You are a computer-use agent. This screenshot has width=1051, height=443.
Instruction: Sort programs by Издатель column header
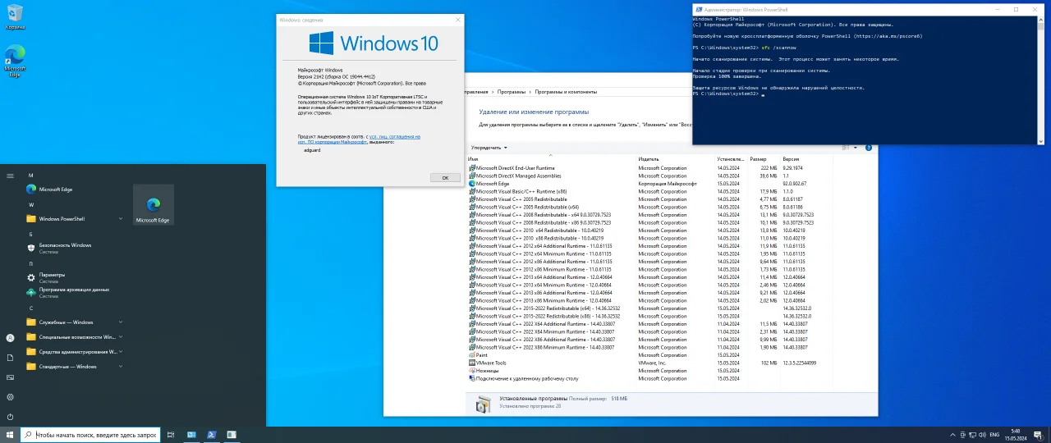tap(676, 158)
